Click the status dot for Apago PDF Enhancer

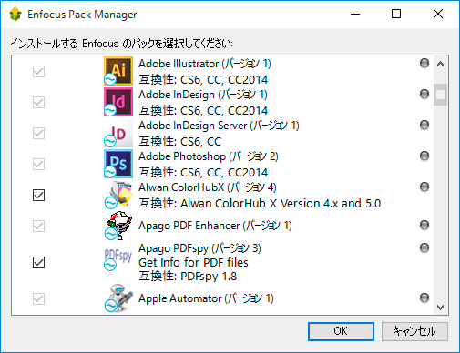[424, 225]
